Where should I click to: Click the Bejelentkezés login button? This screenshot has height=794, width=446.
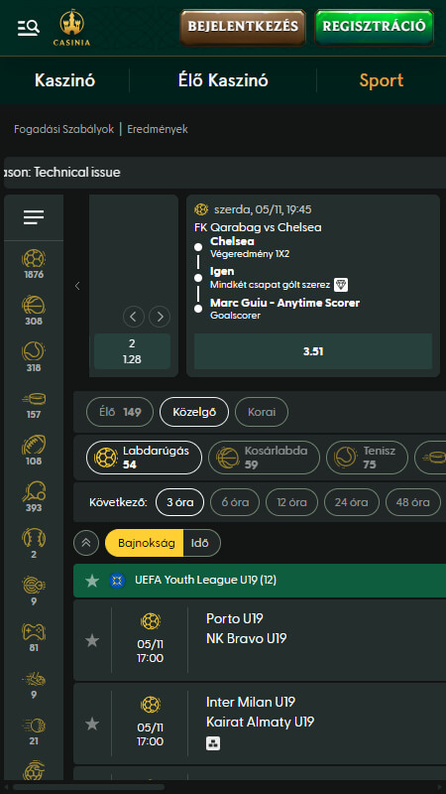243,28
